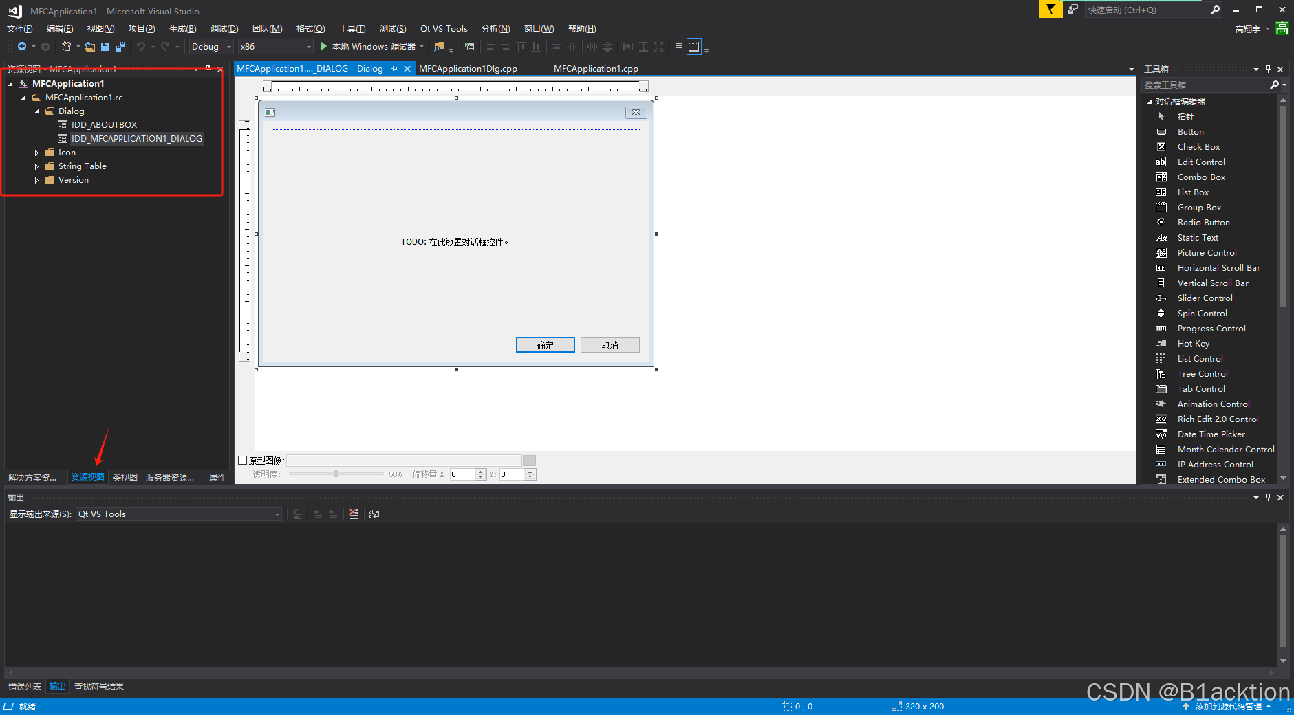The width and height of the screenshot is (1294, 715).
Task: Click 添加到源代码管理 in status bar
Action: coord(1228,706)
